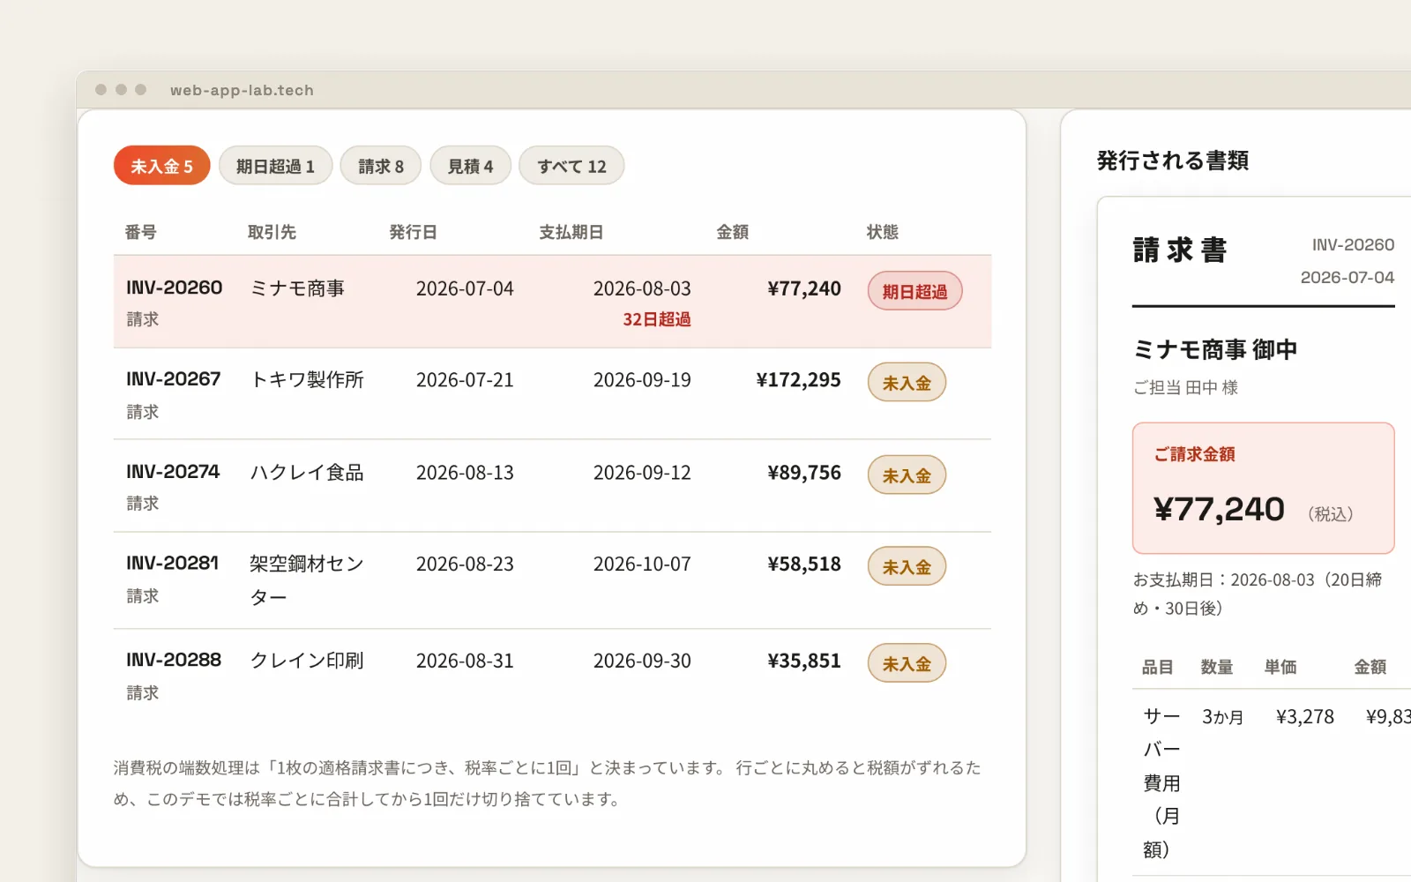Click the 金額 column header in invoice list
This screenshot has width=1411, height=882.
pos(733,232)
